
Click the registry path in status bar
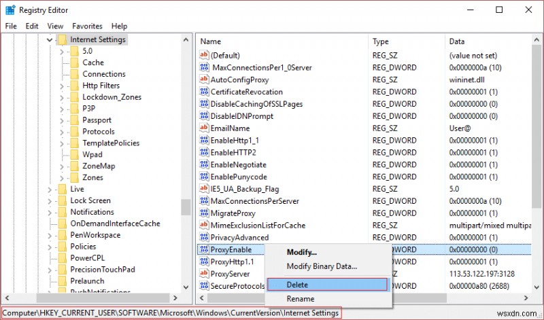pos(171,313)
